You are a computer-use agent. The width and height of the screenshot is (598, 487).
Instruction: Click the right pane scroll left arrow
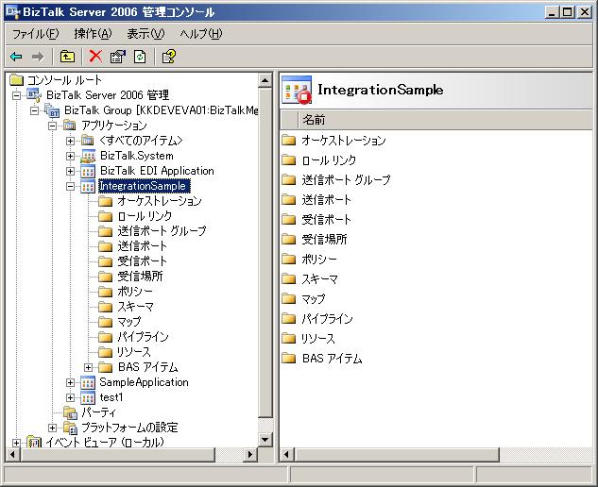tap(287, 454)
